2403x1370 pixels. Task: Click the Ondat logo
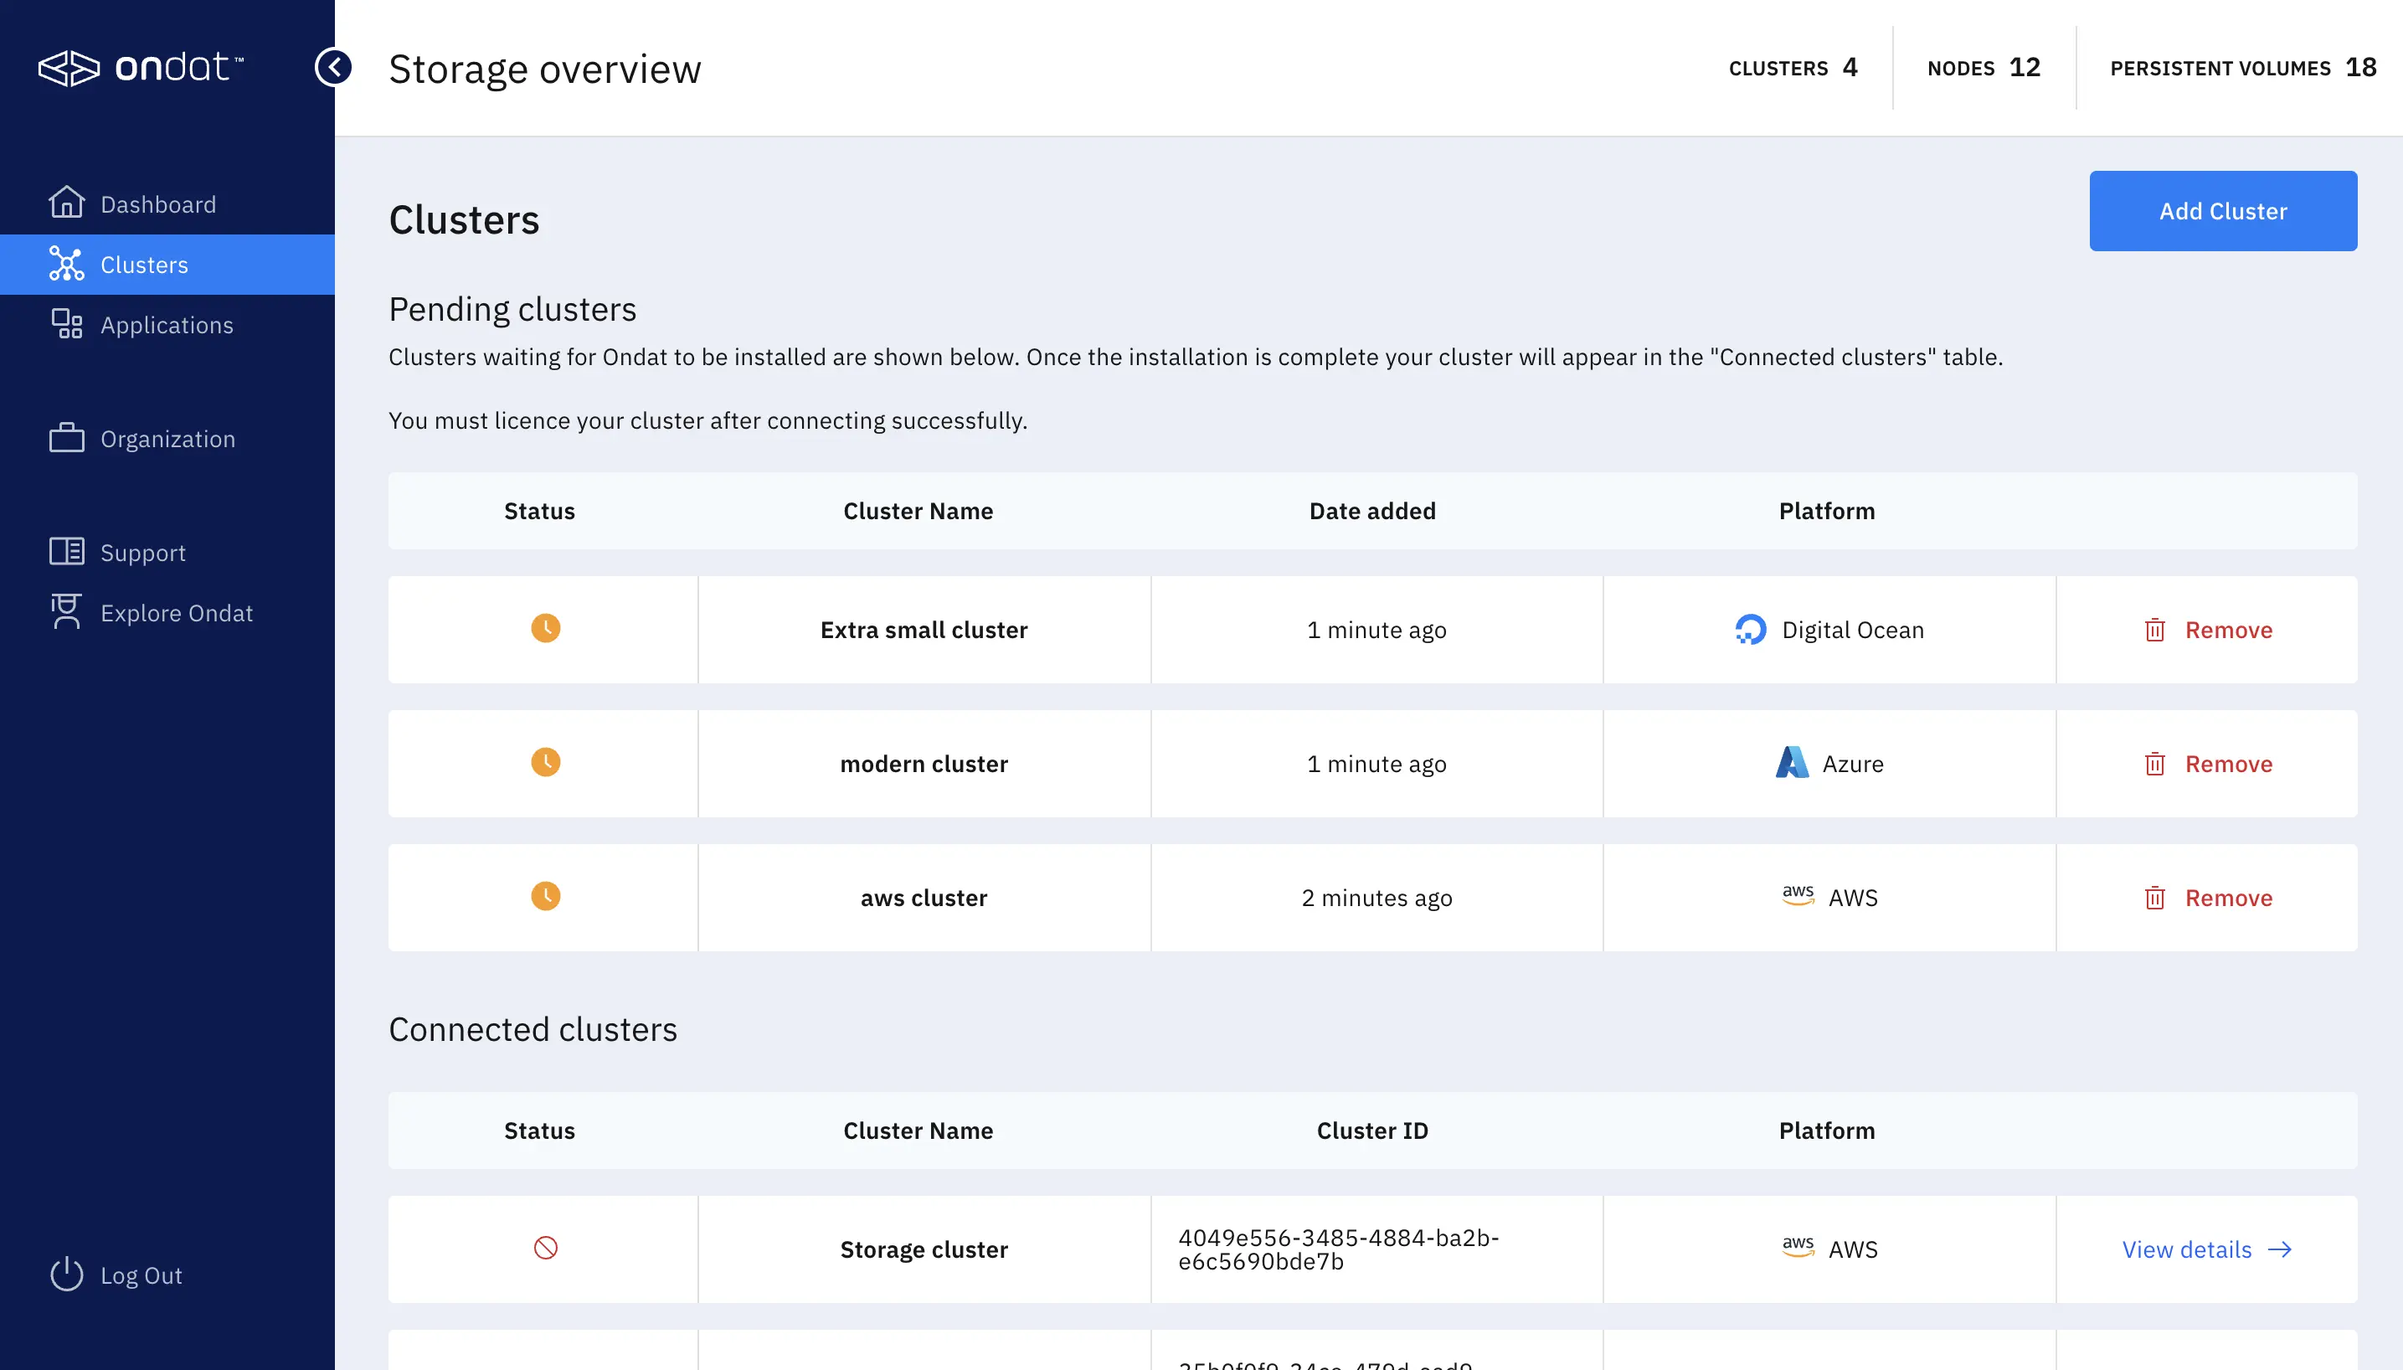[141, 68]
